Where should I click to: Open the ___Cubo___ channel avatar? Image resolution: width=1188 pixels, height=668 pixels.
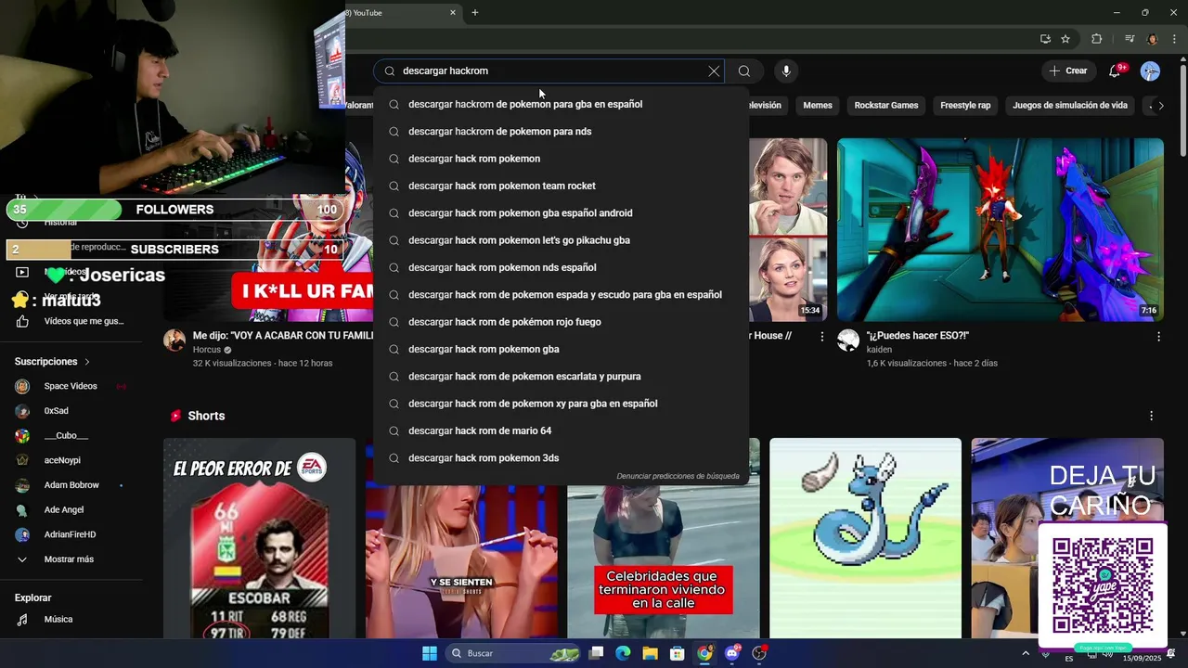[22, 436]
